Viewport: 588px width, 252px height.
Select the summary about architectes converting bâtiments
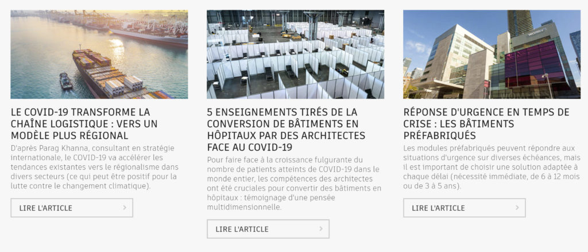[x=294, y=183]
